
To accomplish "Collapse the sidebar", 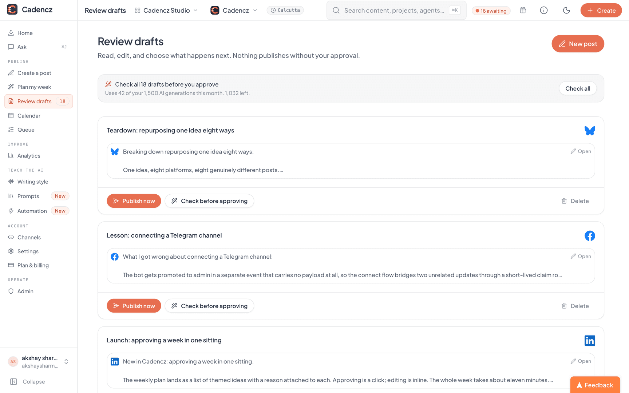I will click(x=28, y=382).
